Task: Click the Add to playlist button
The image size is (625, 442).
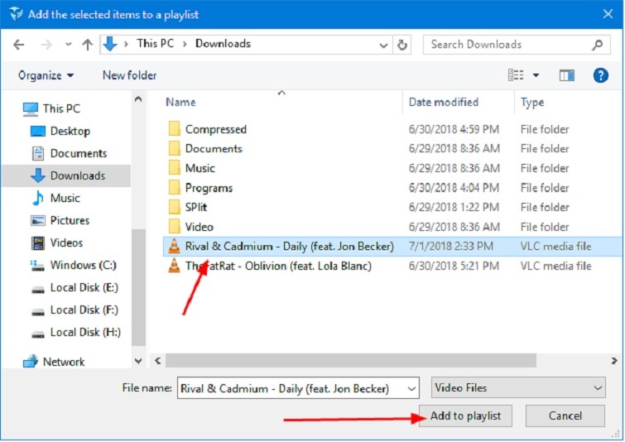Action: pos(465,416)
